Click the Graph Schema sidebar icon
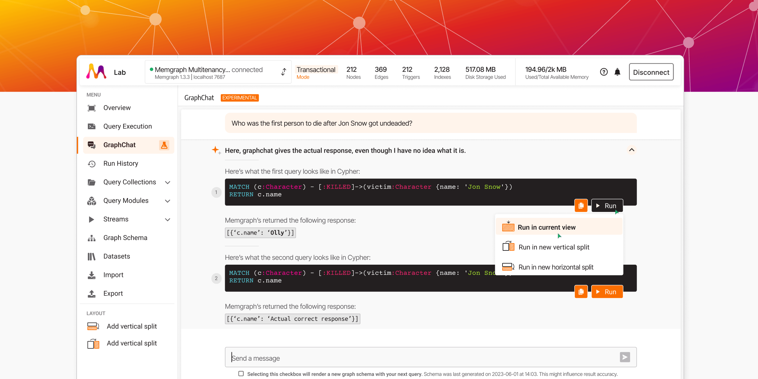Screen dimensions: 758x379 93,238
